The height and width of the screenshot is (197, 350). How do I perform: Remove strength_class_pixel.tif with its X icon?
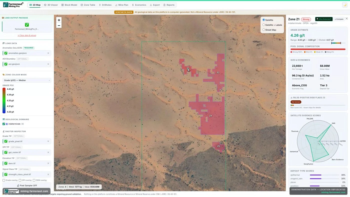[x=48, y=174]
